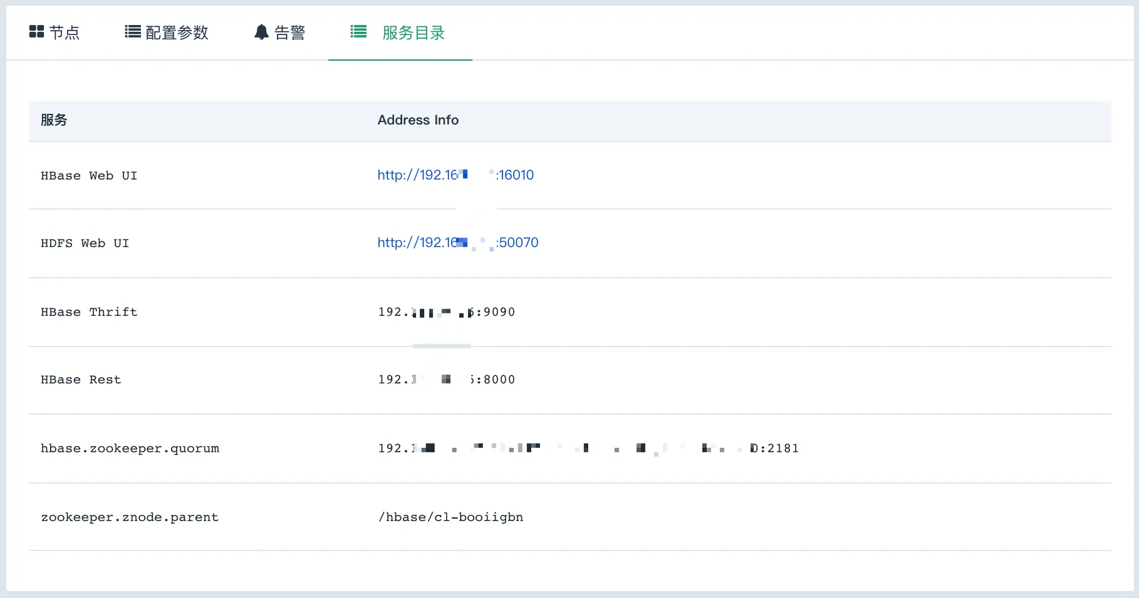Select the HBase Web UI service name
Viewport: 1139px width, 598px height.
coord(89,176)
